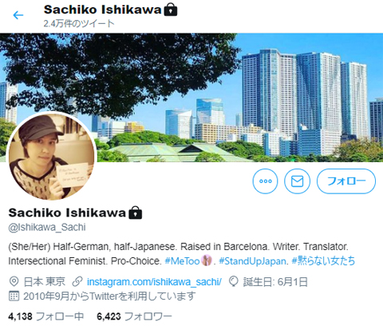Open the three-dot more options menu

tap(265, 181)
